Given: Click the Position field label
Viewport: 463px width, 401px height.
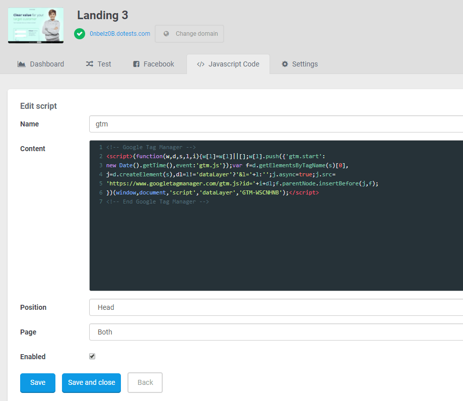Looking at the screenshot, I should tap(33, 307).
